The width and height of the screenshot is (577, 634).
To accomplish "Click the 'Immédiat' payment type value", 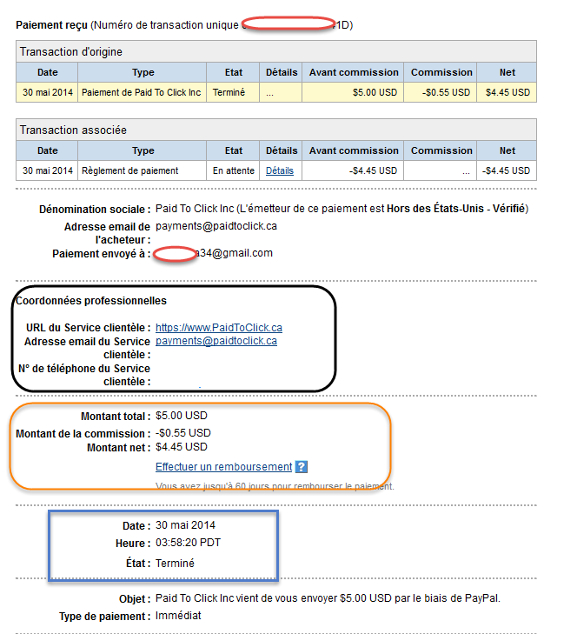I will point(178,616).
